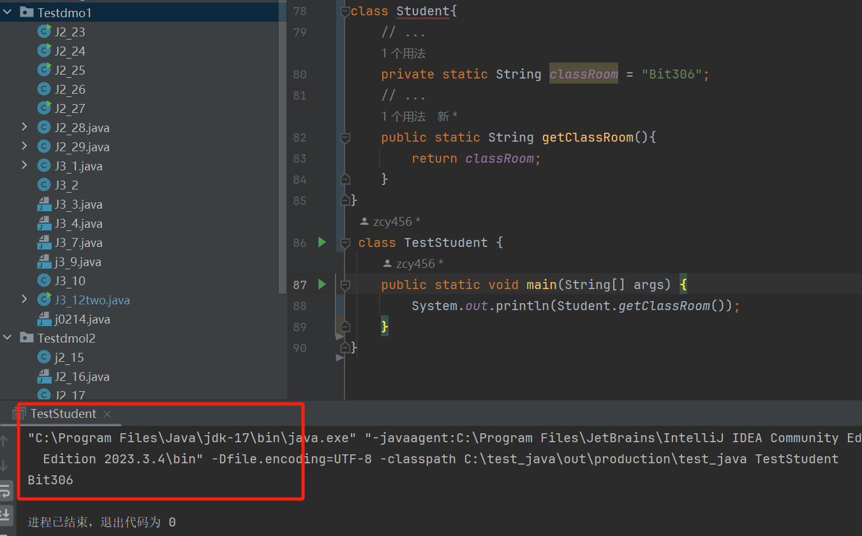This screenshot has width=862, height=536.
Task: Click the Student class name on line 78
Action: coord(423,11)
